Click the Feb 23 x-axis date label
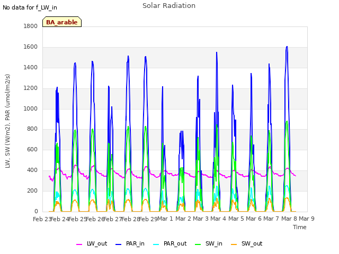The height and width of the screenshot is (254, 339). (x=42, y=219)
